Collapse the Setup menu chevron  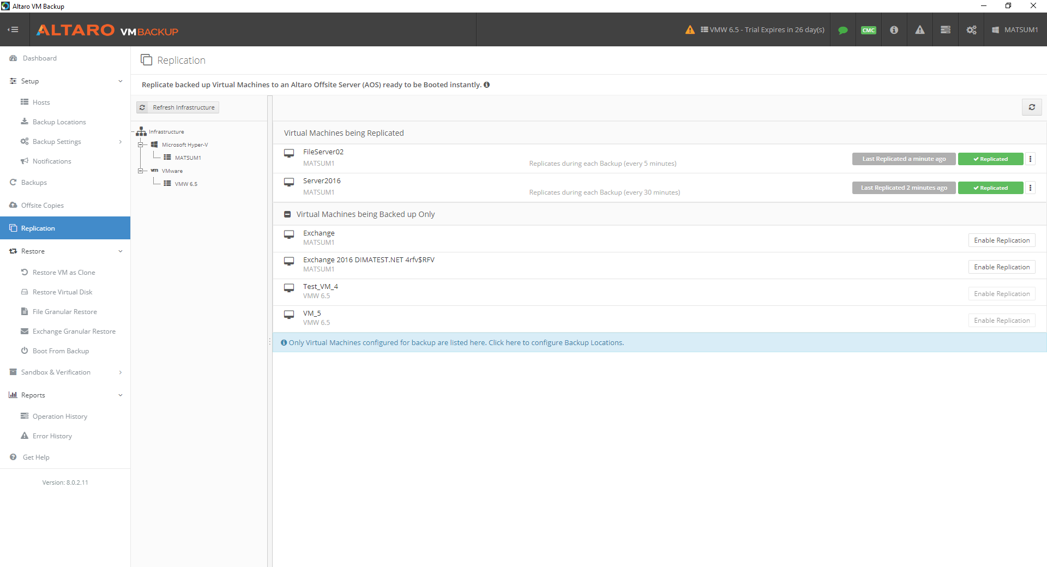point(121,81)
